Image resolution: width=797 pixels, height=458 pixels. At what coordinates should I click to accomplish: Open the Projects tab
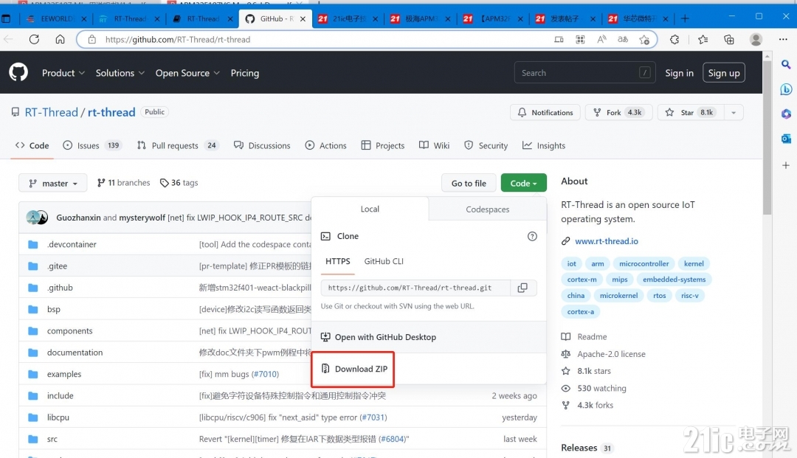(383, 146)
